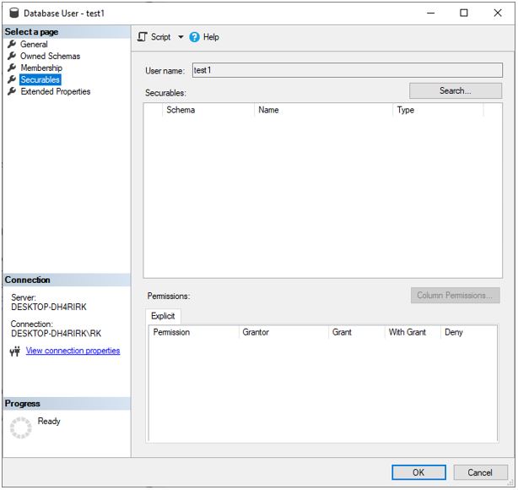Open the Extended Properties page

(x=56, y=91)
